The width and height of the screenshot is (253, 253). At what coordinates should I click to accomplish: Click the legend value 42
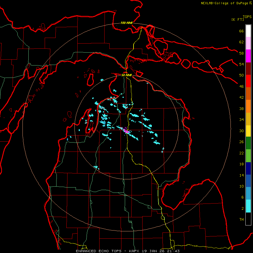[241, 98]
